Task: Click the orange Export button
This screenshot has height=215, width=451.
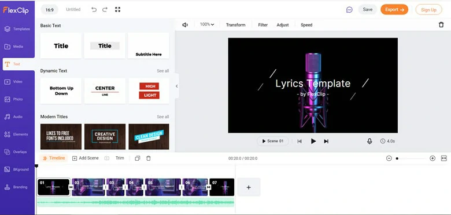Action: coord(394,9)
